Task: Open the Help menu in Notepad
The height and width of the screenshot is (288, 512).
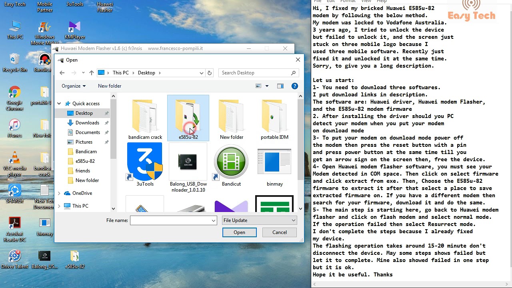Action: tap(382, 2)
